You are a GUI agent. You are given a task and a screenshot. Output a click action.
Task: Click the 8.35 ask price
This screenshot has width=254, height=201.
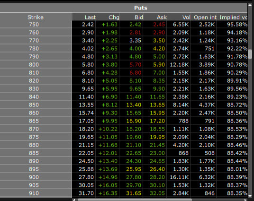(159, 81)
